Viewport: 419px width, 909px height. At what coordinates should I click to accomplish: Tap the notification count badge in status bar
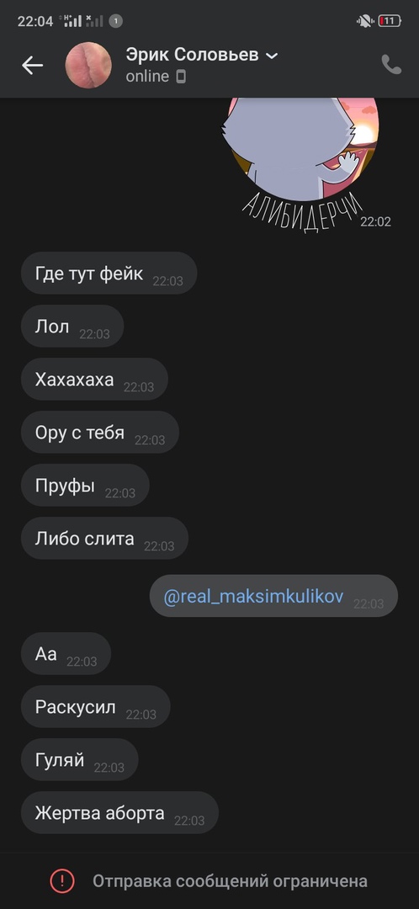[x=116, y=21]
